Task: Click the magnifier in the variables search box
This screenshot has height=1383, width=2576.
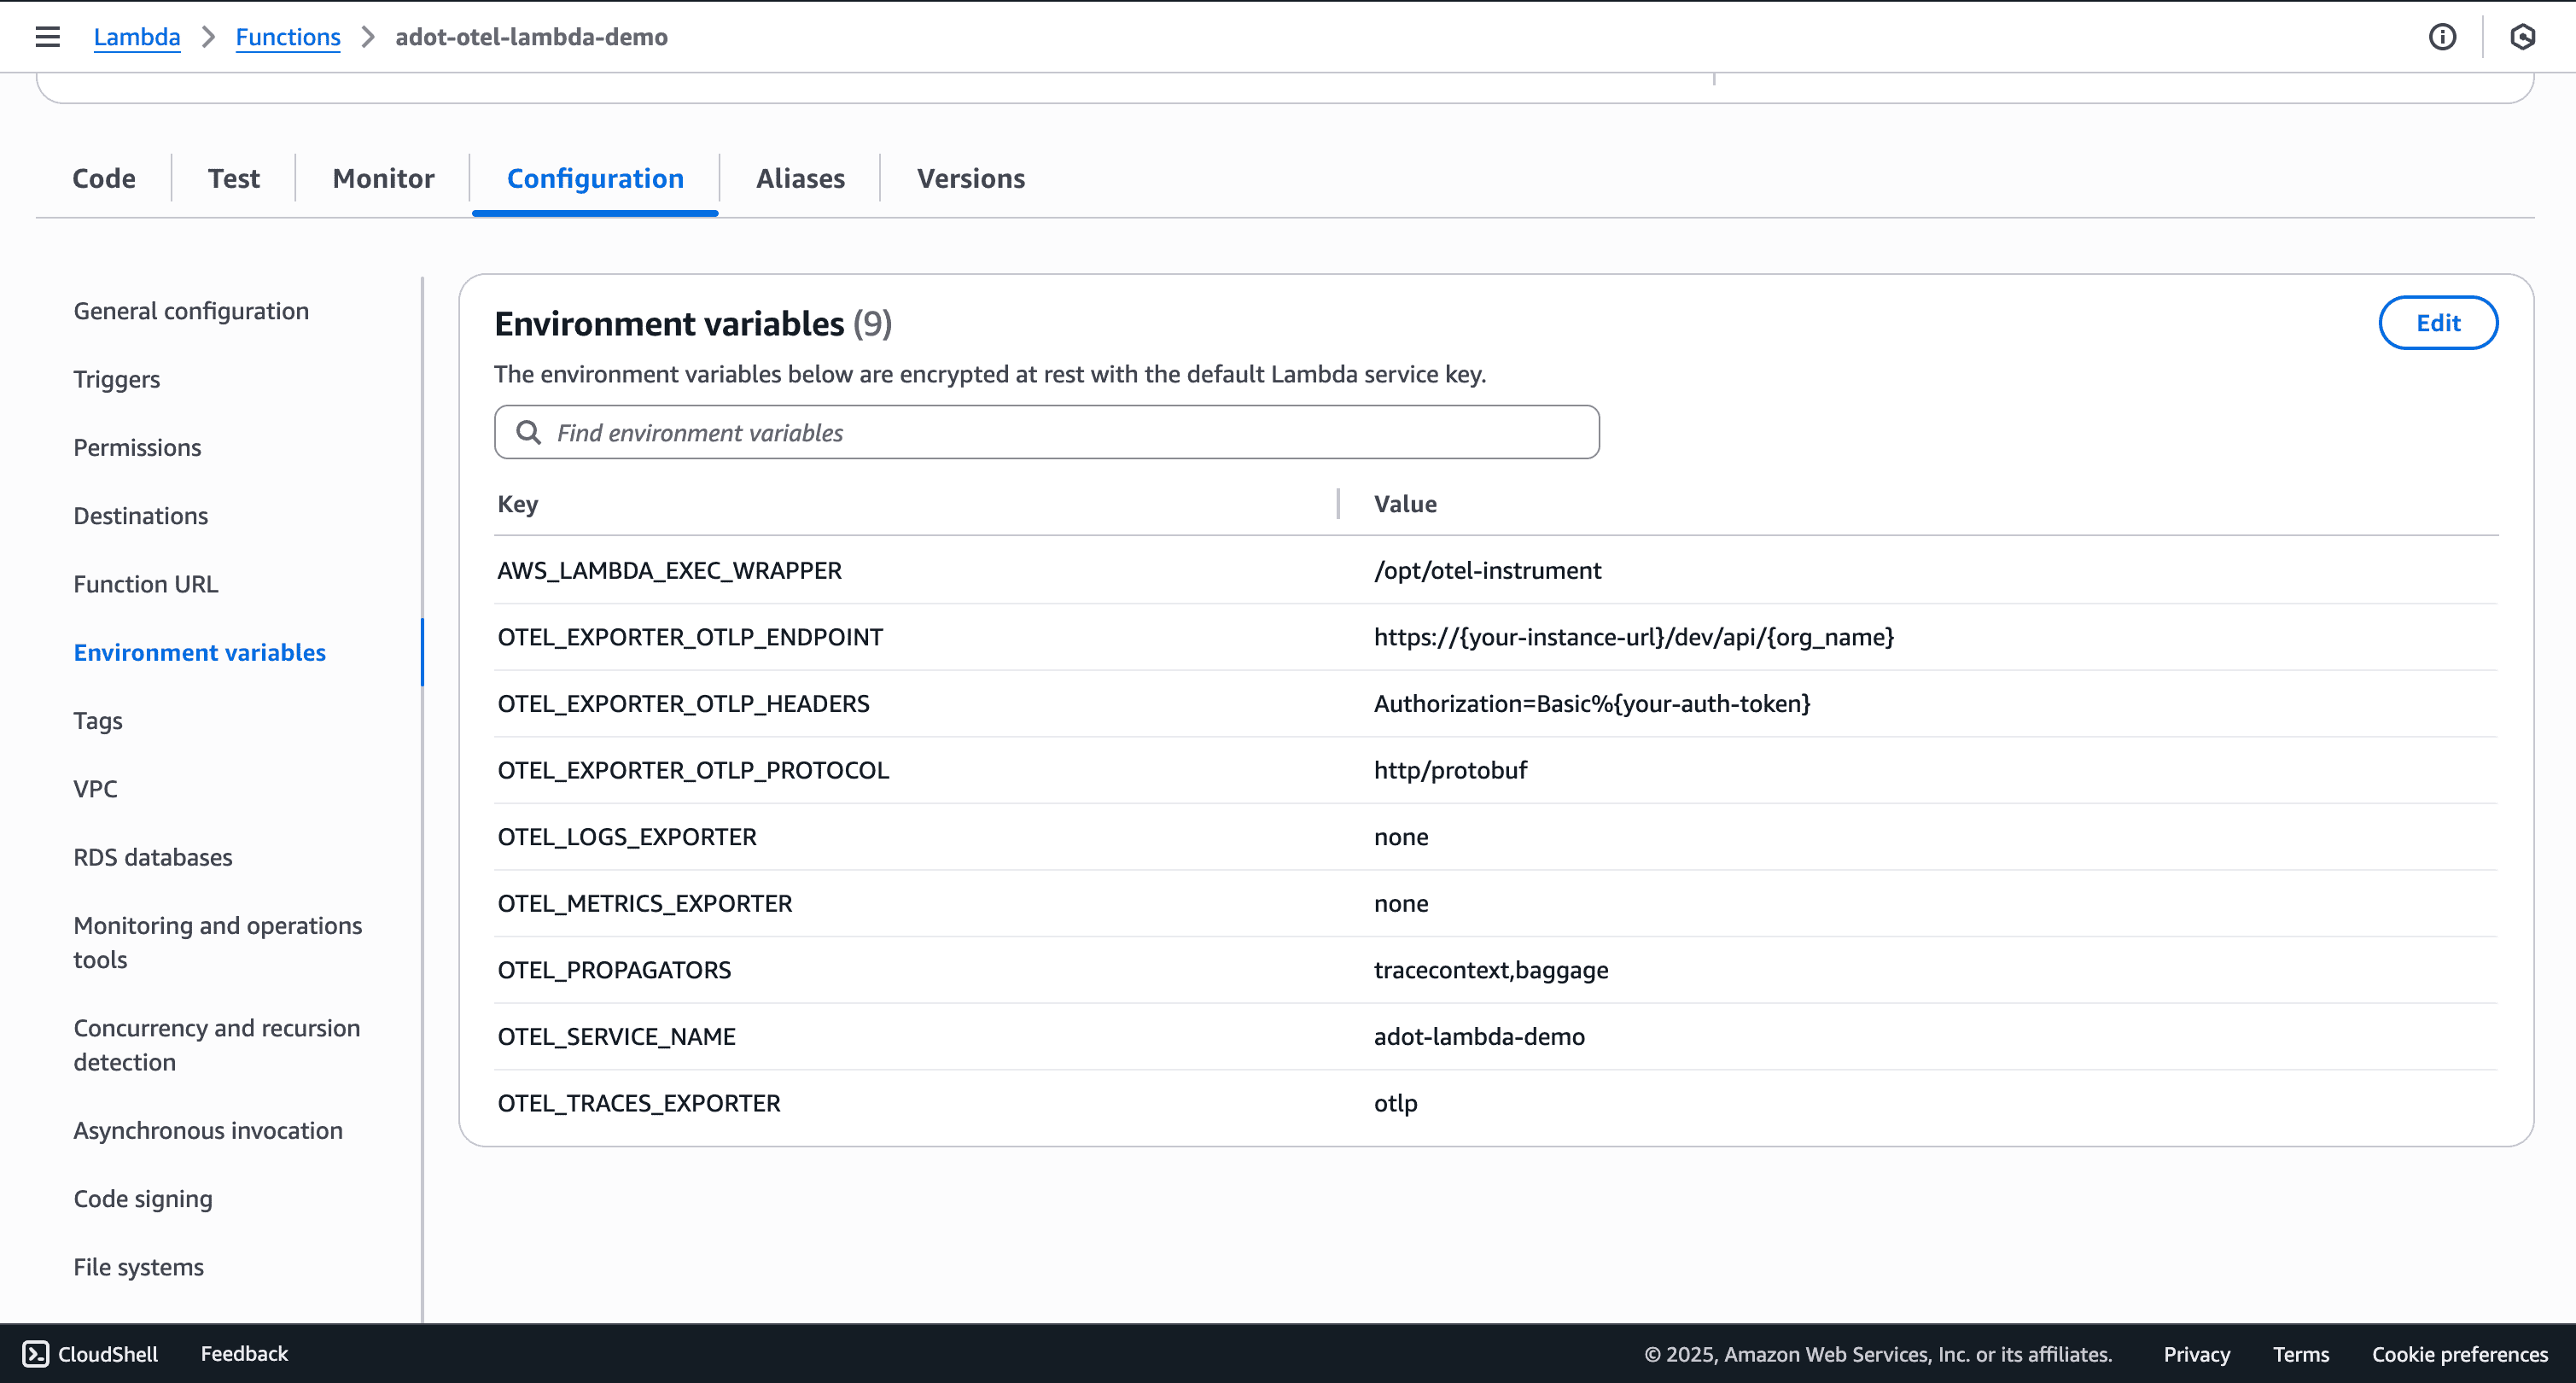Action: click(529, 432)
